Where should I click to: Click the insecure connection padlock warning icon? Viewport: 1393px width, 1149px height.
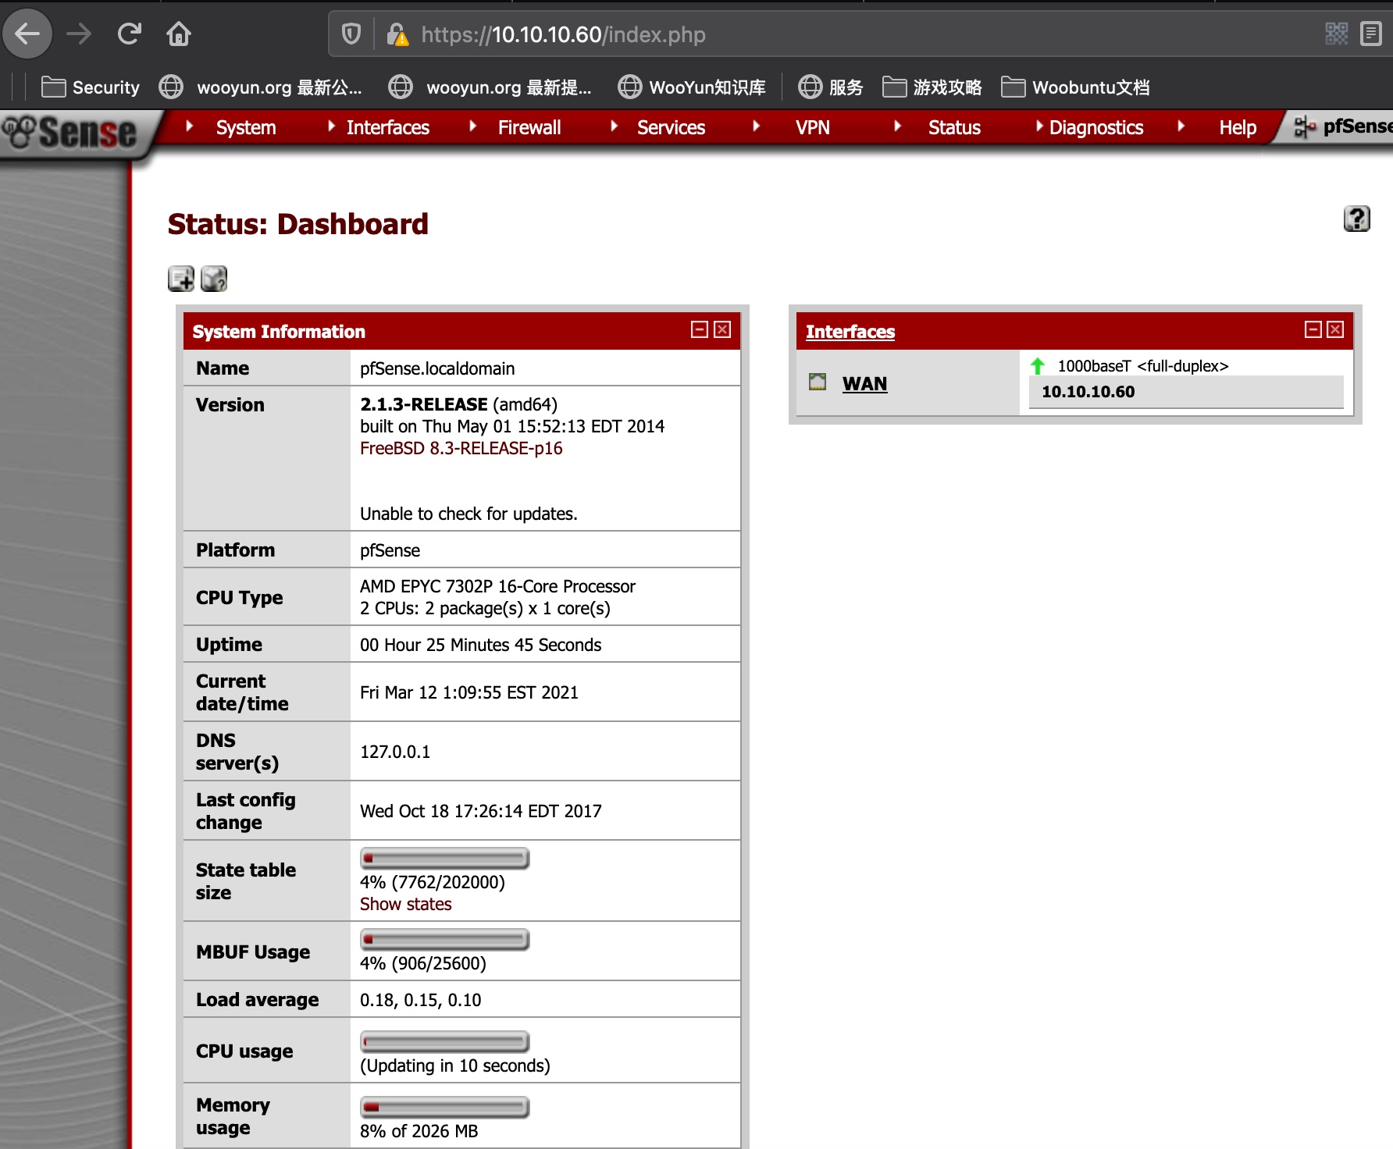click(397, 34)
